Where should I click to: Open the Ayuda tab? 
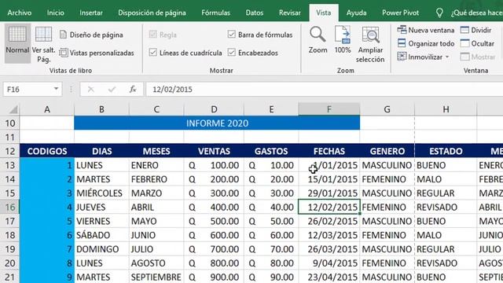[x=356, y=13]
